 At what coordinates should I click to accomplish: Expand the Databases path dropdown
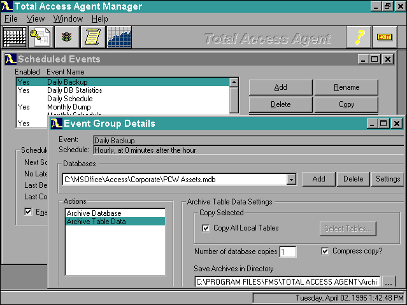(x=291, y=180)
